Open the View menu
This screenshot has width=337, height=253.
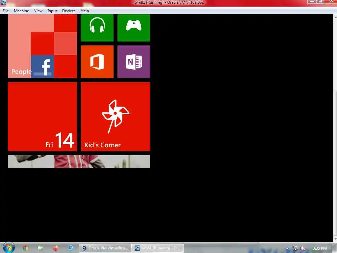pyautogui.click(x=38, y=11)
